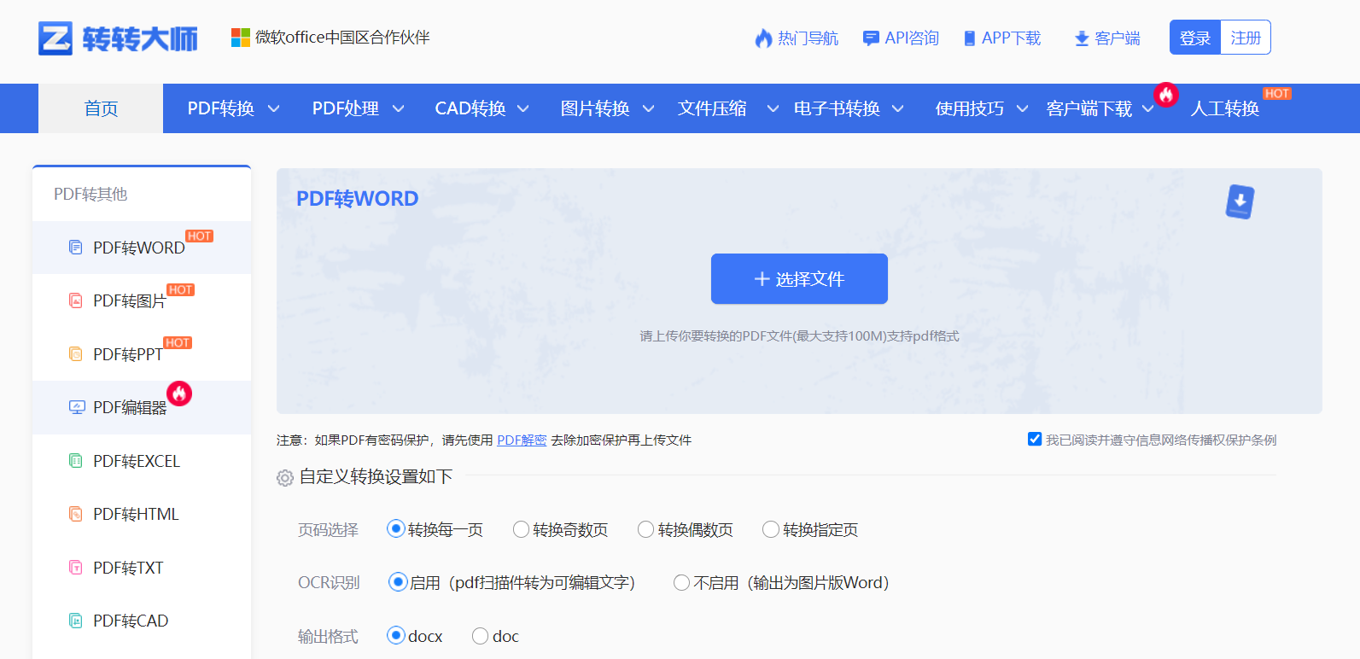Image resolution: width=1360 pixels, height=659 pixels.
Task: Click the PDF转WORD document icon in sidebar
Action: pos(76,248)
